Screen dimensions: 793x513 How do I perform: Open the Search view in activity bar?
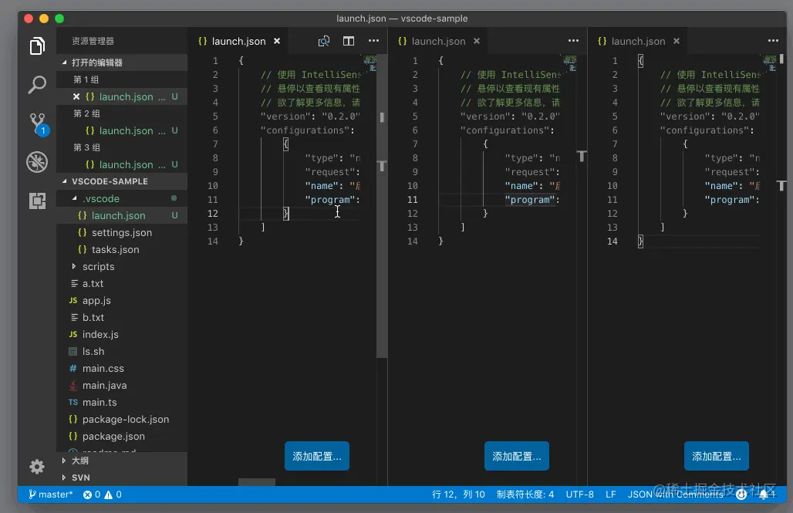(37, 85)
